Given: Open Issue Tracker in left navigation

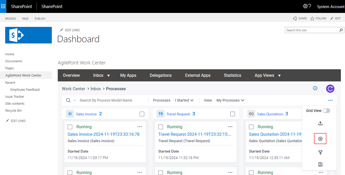Looking at the screenshot, I should click(15, 97).
